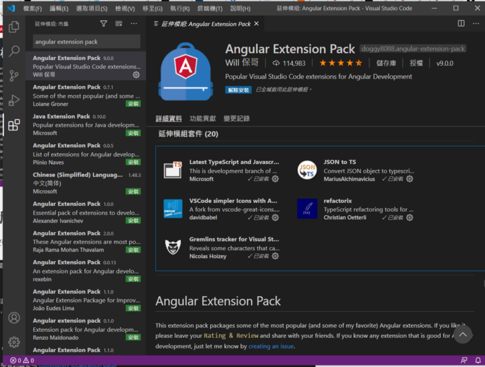Viewport: 485px width, 367px height.
Task: Click the JSON to TS extension icon
Action: 307,170
